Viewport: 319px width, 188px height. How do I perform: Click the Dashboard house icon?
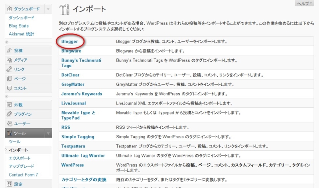tap(9, 9)
